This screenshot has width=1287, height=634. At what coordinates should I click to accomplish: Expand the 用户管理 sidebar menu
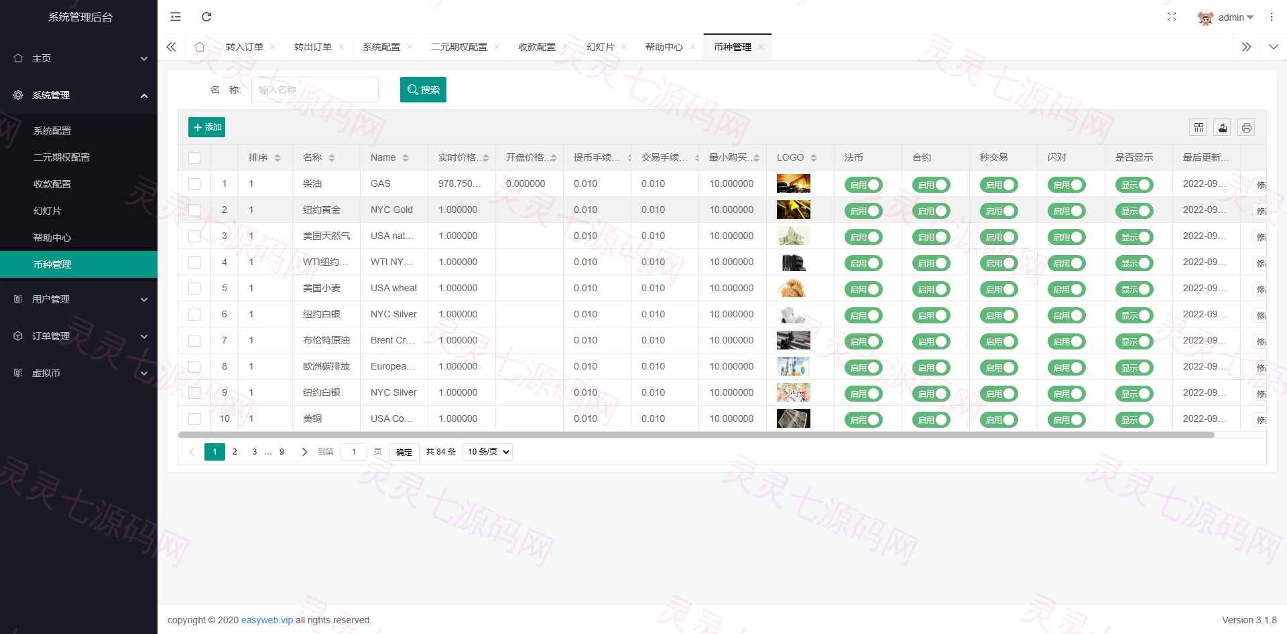coord(78,299)
